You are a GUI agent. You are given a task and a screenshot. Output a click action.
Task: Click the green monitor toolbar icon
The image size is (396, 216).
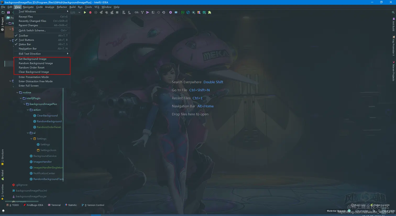(183, 12)
